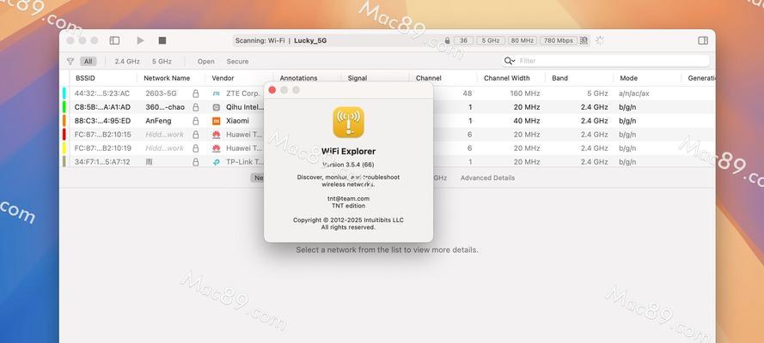Select BSSID 34:F7:1...5:A7:12 row
Image resolution: width=764 pixels, height=343 pixels.
[x=102, y=162]
